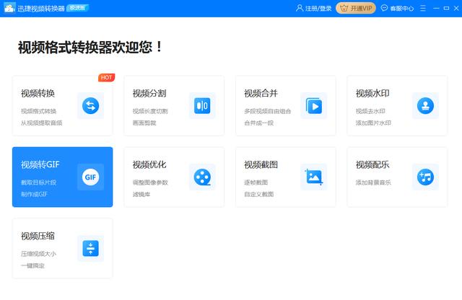Viewport: 462px width, 300px height.
Task: Click the app logo in title bar
Action: [9, 9]
